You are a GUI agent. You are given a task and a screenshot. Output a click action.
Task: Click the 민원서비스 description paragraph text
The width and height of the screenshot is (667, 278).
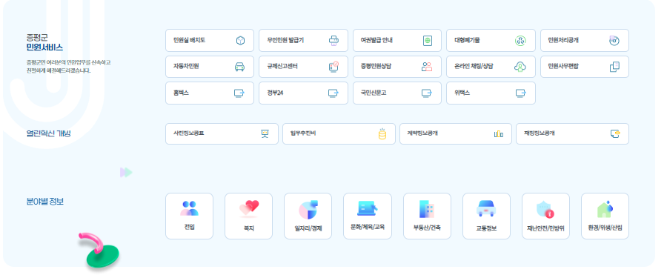point(68,67)
